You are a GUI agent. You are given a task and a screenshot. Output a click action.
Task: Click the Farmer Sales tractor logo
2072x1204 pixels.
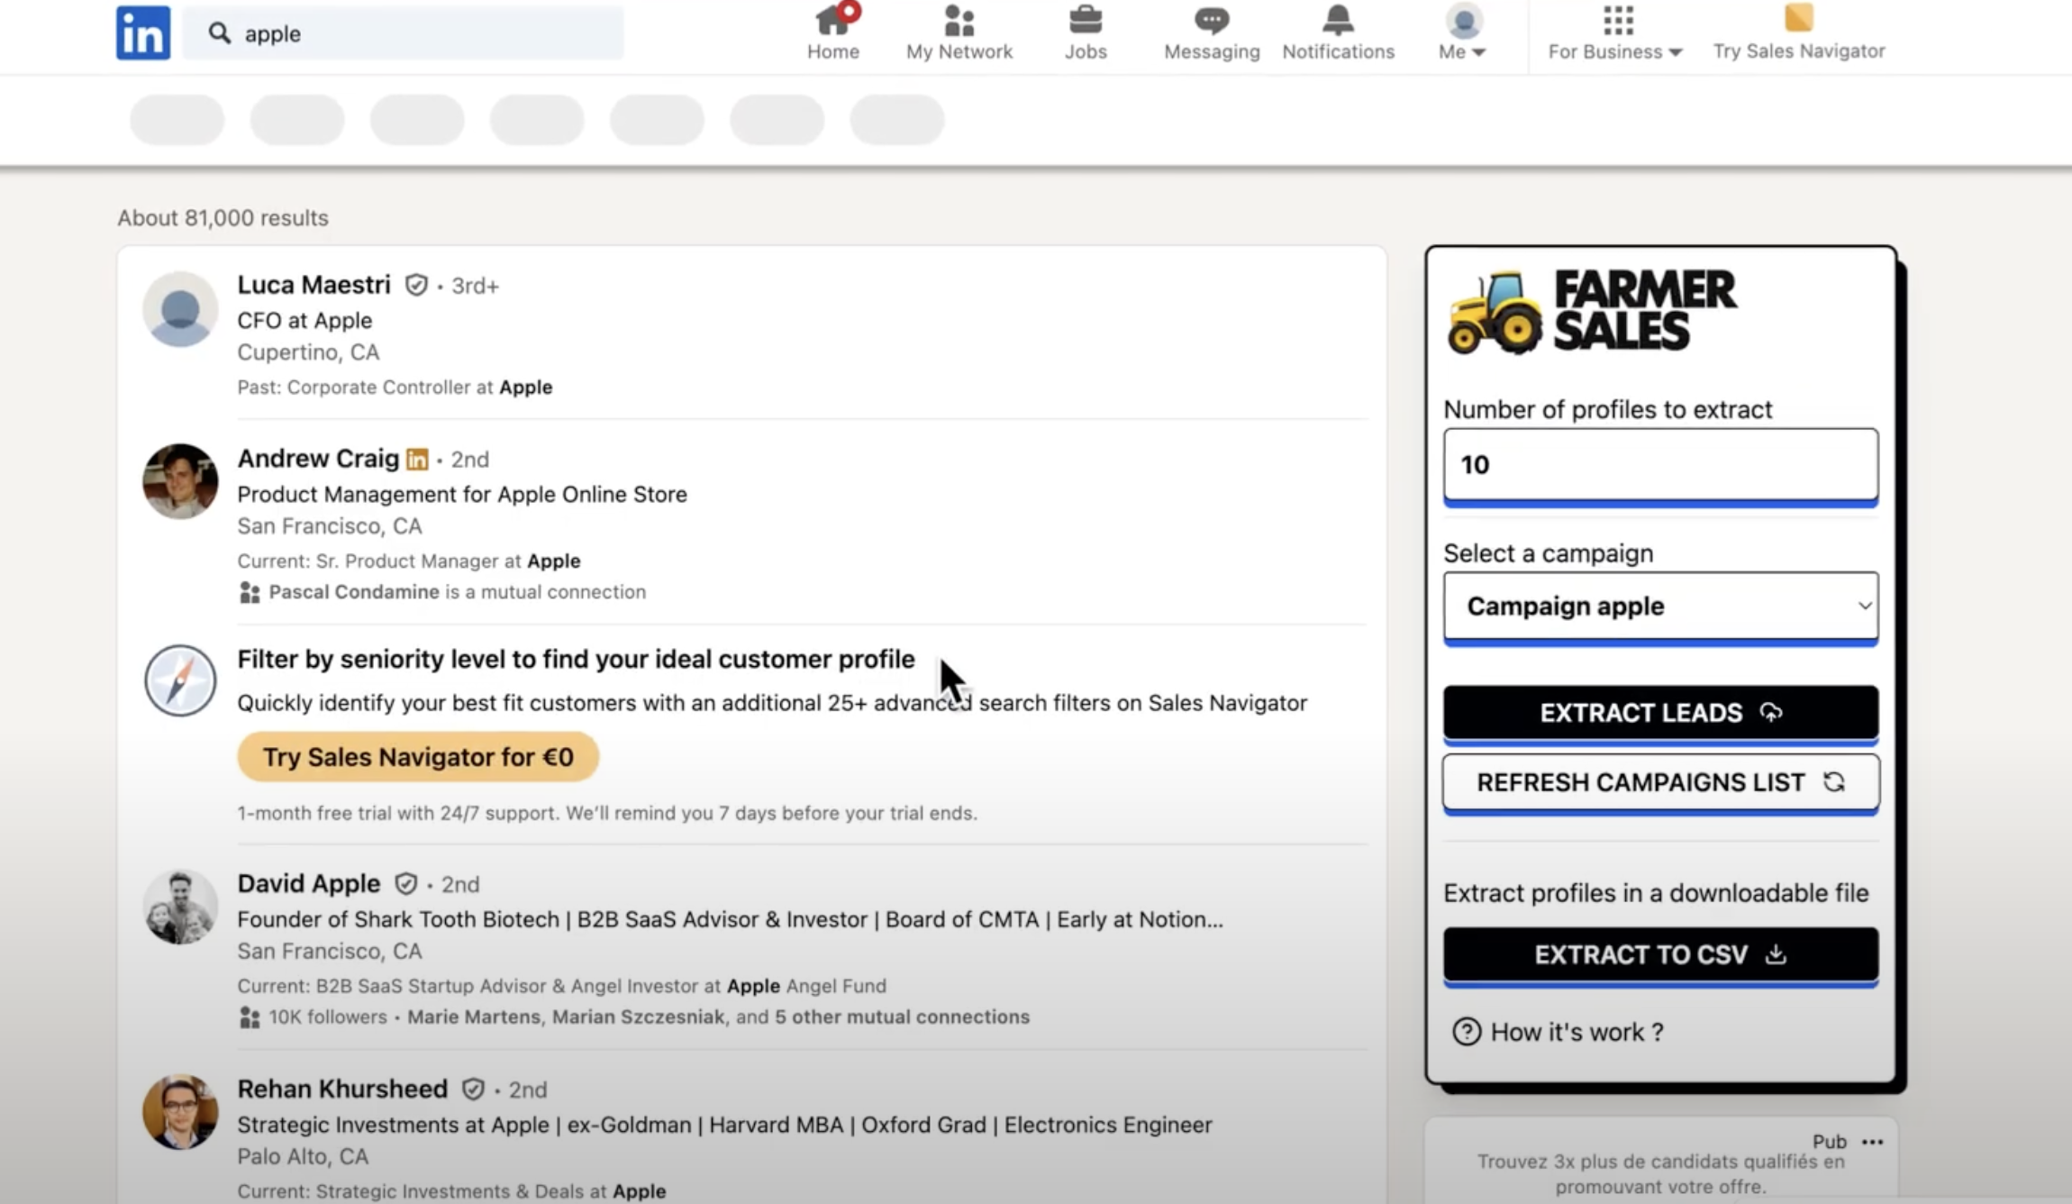pyautogui.click(x=1495, y=312)
